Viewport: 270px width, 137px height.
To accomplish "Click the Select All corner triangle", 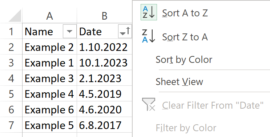I will [x=15, y=16].
